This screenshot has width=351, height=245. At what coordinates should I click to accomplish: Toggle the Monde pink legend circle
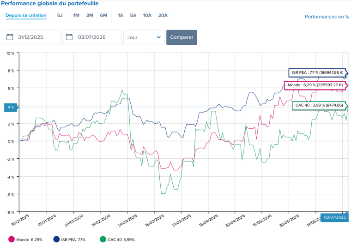click(x=12, y=239)
